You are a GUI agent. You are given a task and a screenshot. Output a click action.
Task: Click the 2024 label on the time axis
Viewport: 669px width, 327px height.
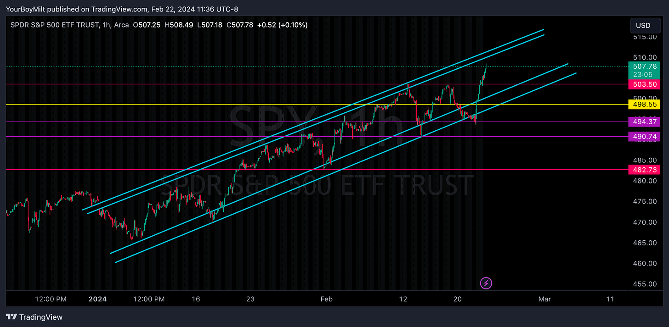(97, 299)
